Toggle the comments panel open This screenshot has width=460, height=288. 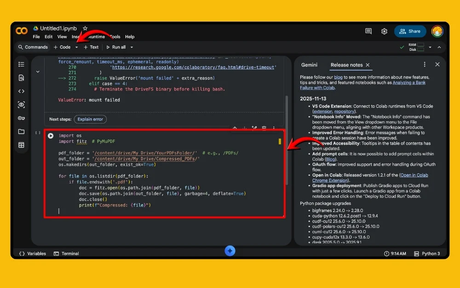click(368, 31)
